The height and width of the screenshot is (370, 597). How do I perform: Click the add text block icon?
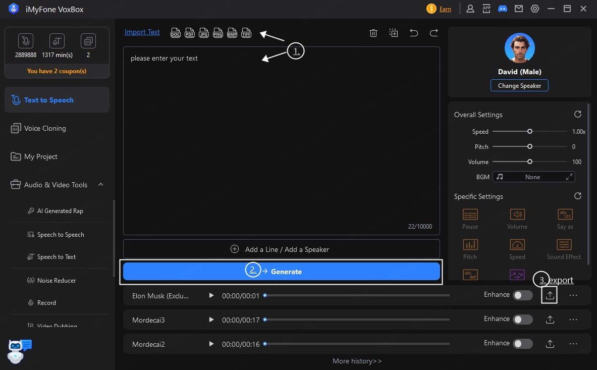point(393,33)
